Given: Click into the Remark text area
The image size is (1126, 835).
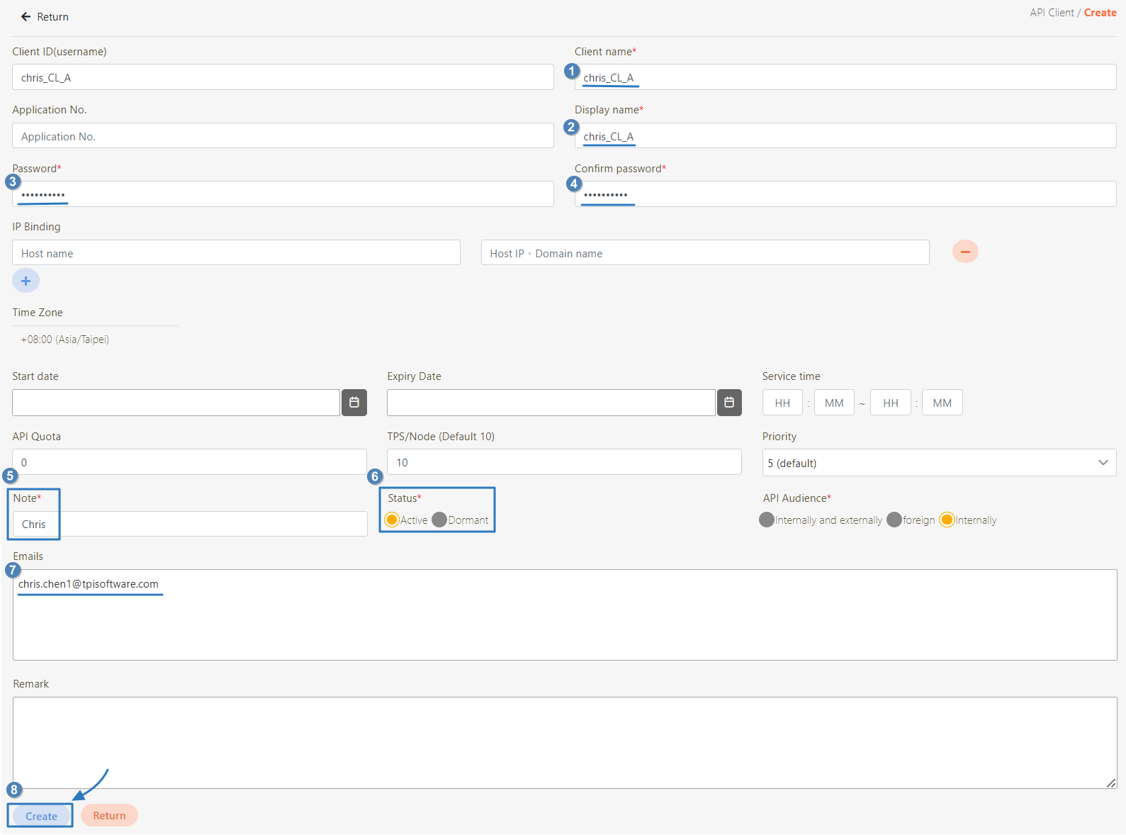Looking at the screenshot, I should pyautogui.click(x=565, y=742).
